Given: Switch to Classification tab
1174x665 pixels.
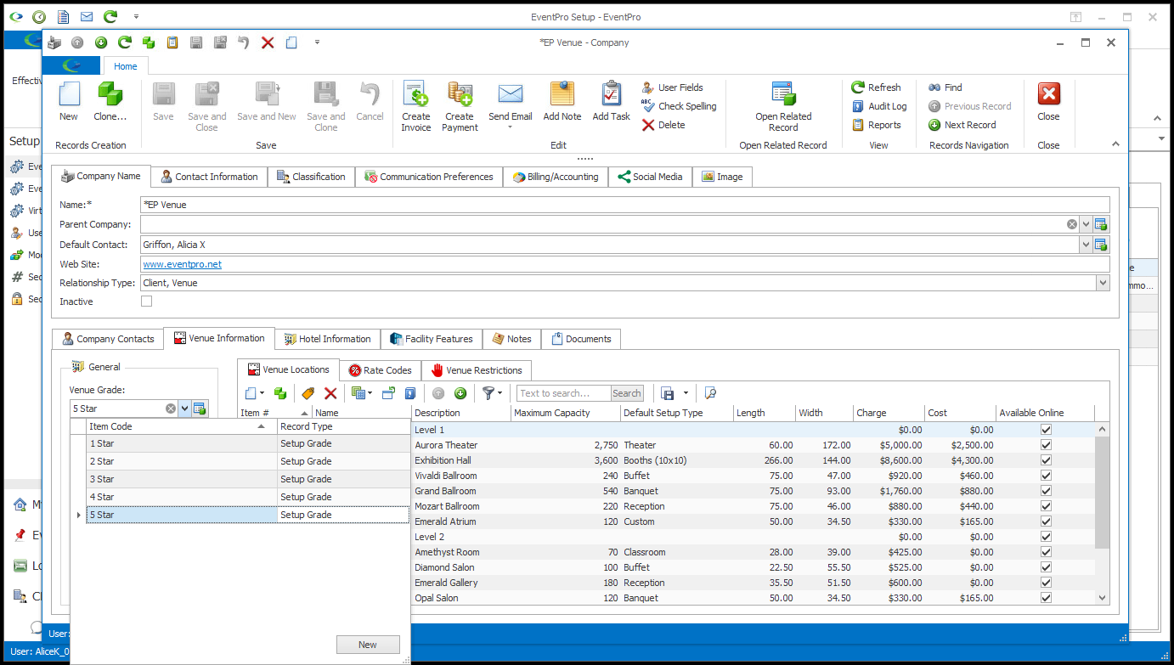Looking at the screenshot, I should [310, 177].
